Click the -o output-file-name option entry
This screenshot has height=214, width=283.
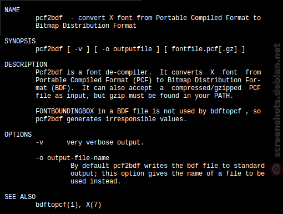point(73,158)
